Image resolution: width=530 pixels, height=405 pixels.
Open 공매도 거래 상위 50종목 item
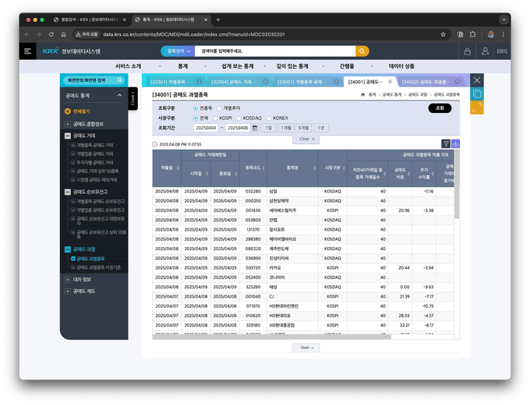pos(97,171)
